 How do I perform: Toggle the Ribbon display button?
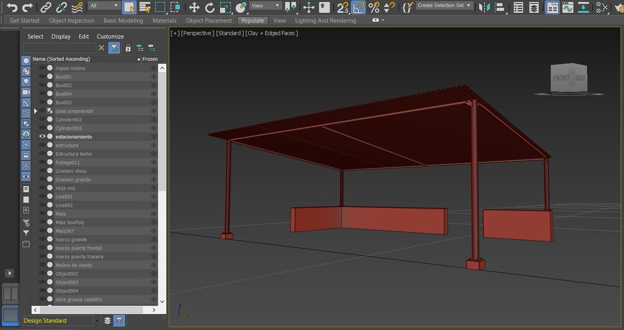pyautogui.click(x=552, y=7)
